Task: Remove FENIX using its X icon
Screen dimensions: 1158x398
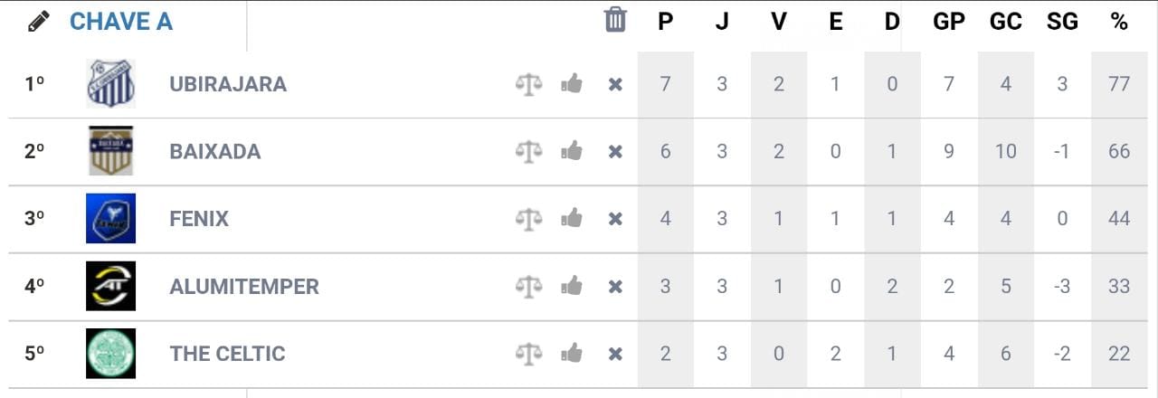Action: tap(615, 219)
